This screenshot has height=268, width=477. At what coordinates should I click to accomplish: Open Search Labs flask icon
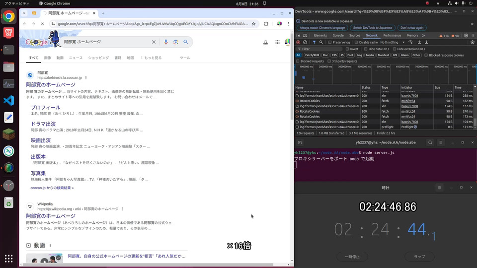pyautogui.click(x=265, y=42)
